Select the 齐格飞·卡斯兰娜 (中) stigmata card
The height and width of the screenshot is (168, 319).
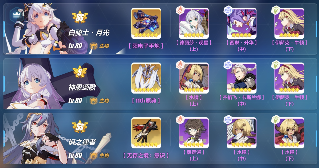click(241, 78)
